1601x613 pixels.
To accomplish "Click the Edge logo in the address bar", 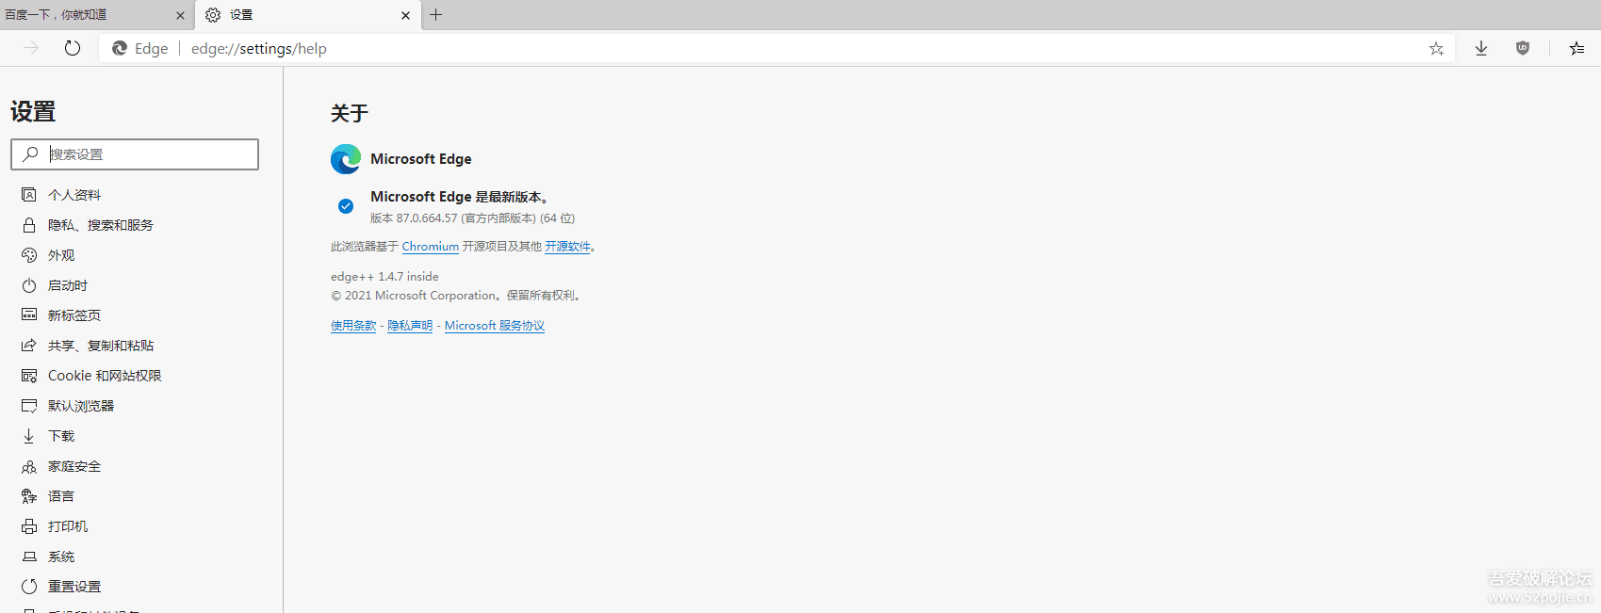I will point(120,48).
